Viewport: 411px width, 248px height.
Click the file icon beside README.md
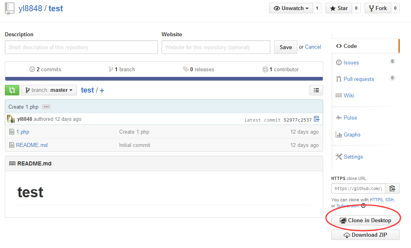(12, 145)
